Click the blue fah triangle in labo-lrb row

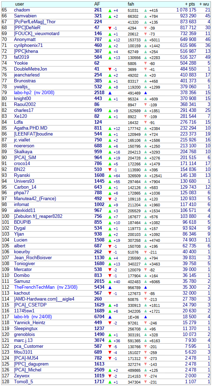[145, 317]
